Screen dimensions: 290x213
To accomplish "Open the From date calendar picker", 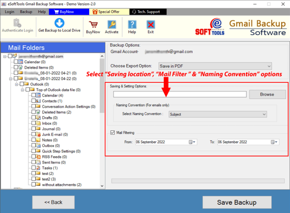I will pyautogui.click(x=192, y=142).
